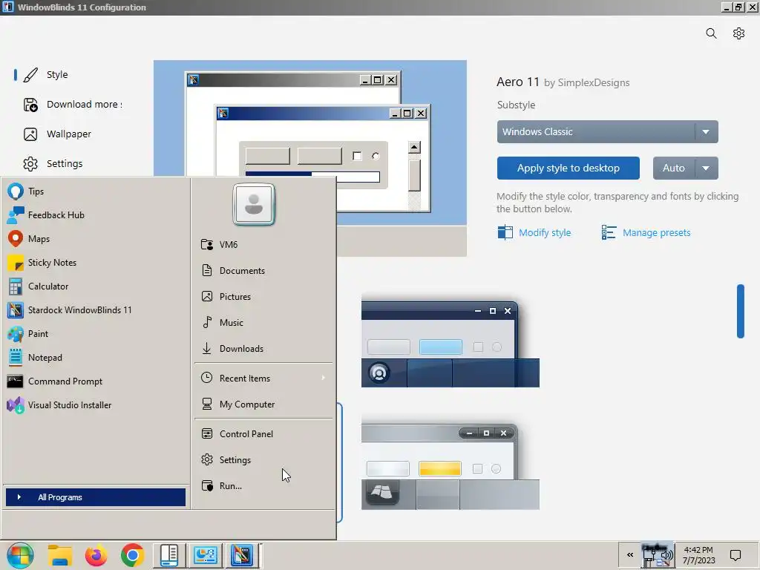Launch the Calculator icon

[x=16, y=286]
